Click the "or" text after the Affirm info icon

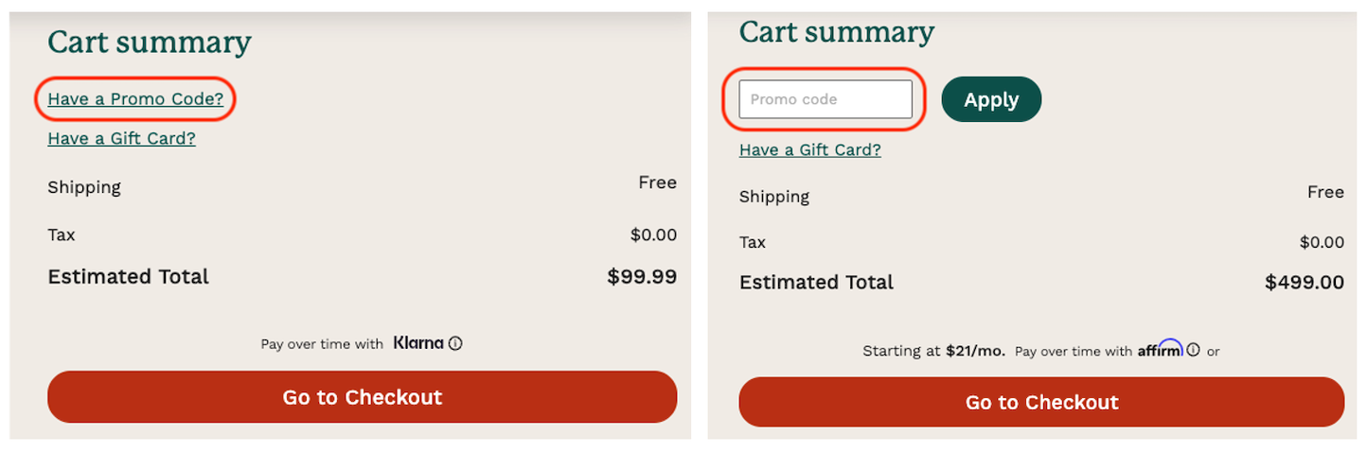pyautogui.click(x=1214, y=351)
